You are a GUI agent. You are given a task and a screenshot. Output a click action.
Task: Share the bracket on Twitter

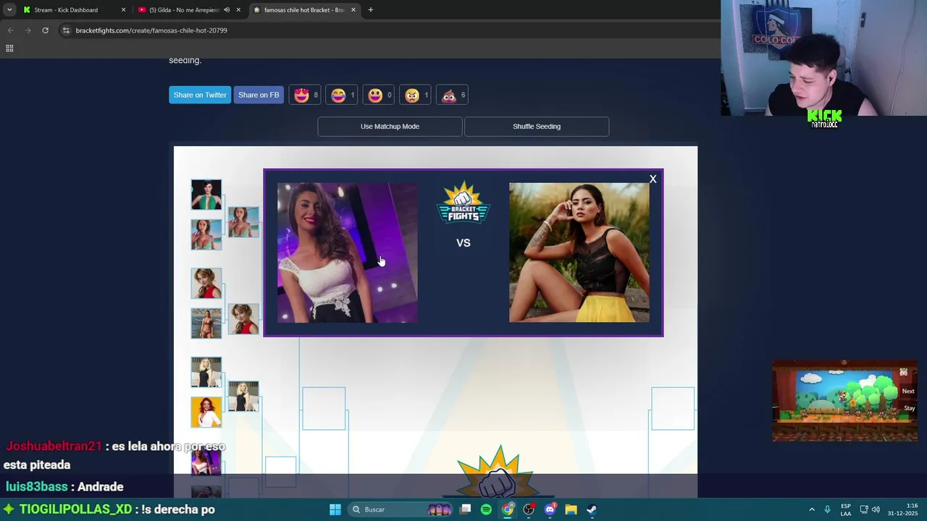(200, 95)
